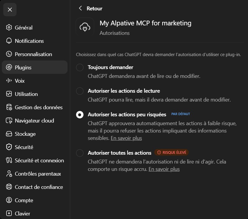248x219 pixels.
Task: Click the Plugins sidebar icon
Action: [x=9, y=67]
